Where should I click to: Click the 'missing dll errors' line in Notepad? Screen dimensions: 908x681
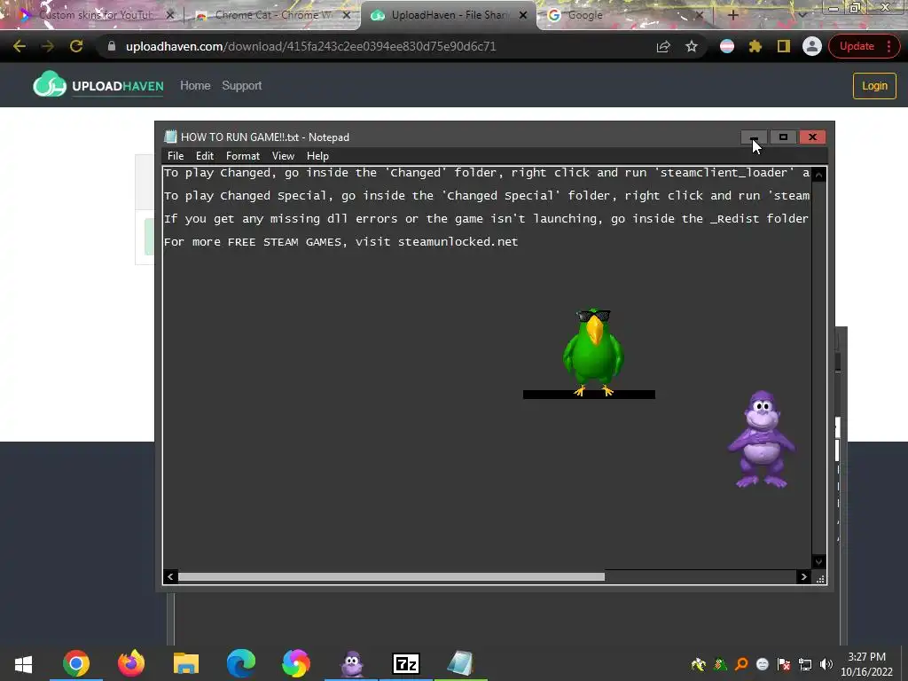point(487,219)
